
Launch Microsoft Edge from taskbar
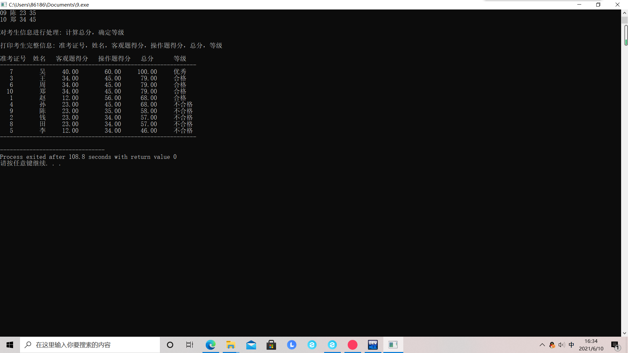click(211, 345)
